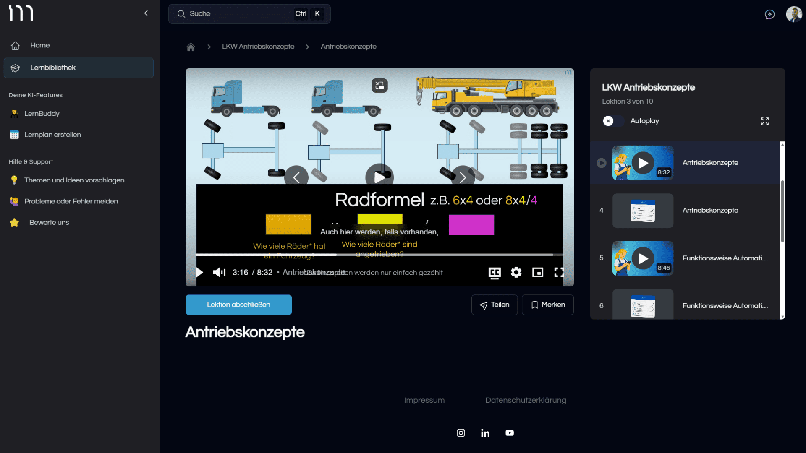Click Lektion abschließen button

[238, 305]
